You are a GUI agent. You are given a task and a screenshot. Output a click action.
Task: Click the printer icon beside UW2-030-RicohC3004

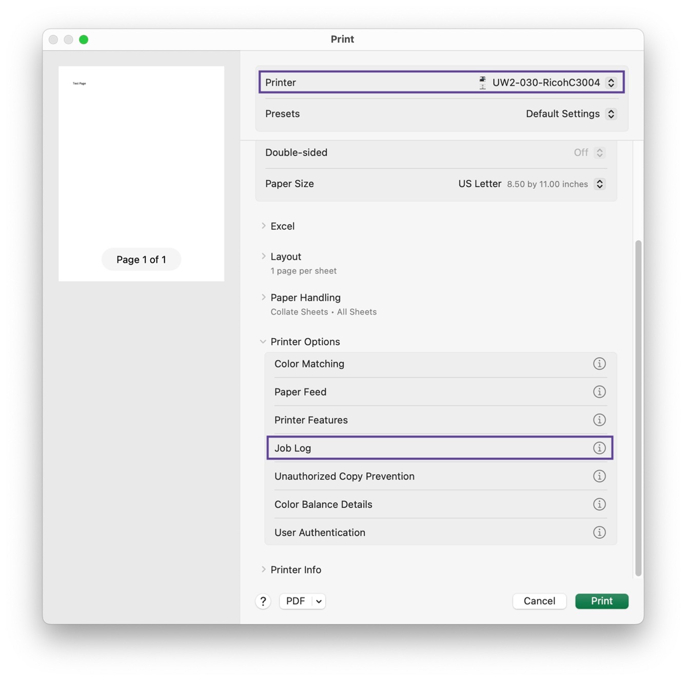(x=482, y=82)
